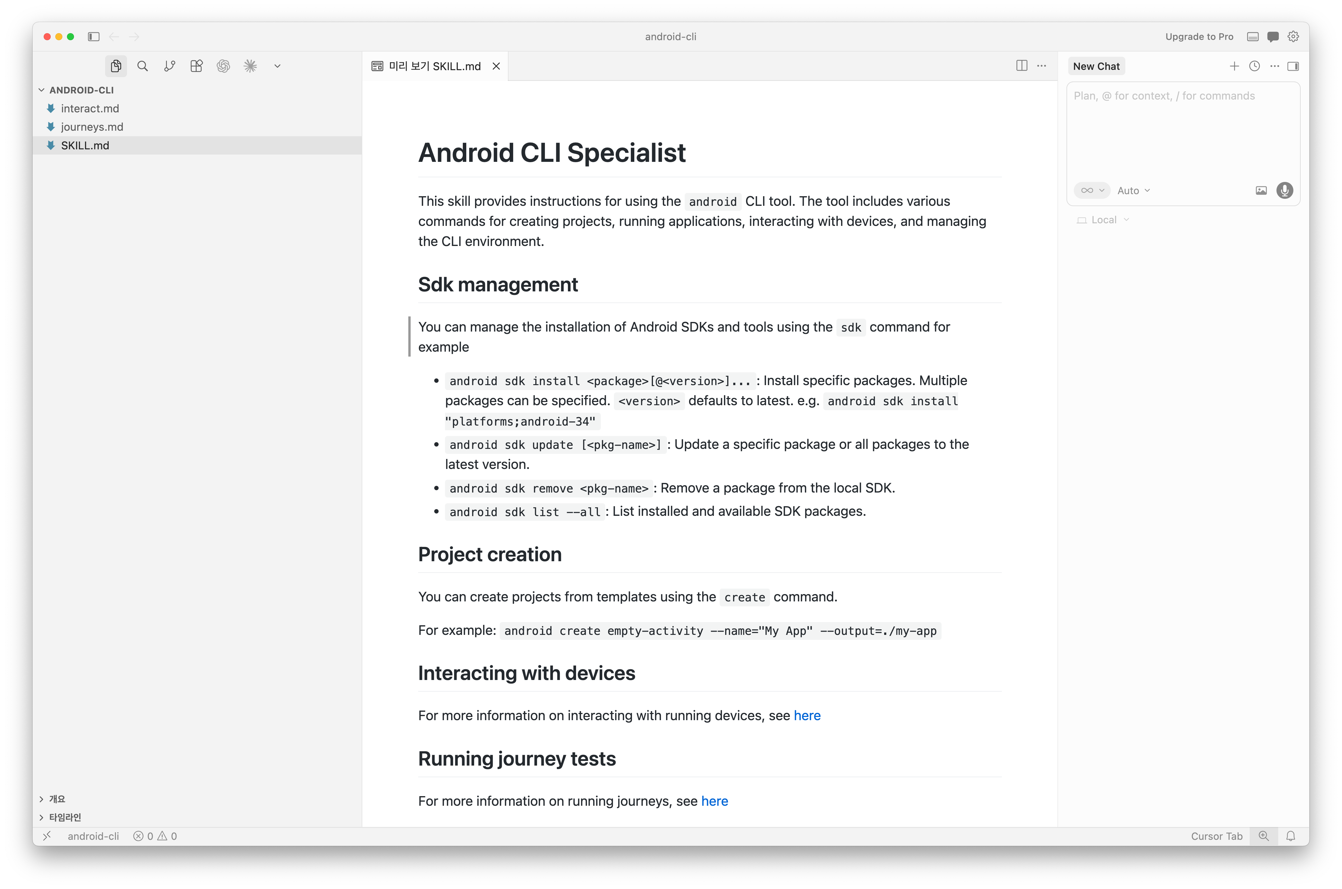
Task: Toggle the AI chat pane
Action: tap(1273, 37)
